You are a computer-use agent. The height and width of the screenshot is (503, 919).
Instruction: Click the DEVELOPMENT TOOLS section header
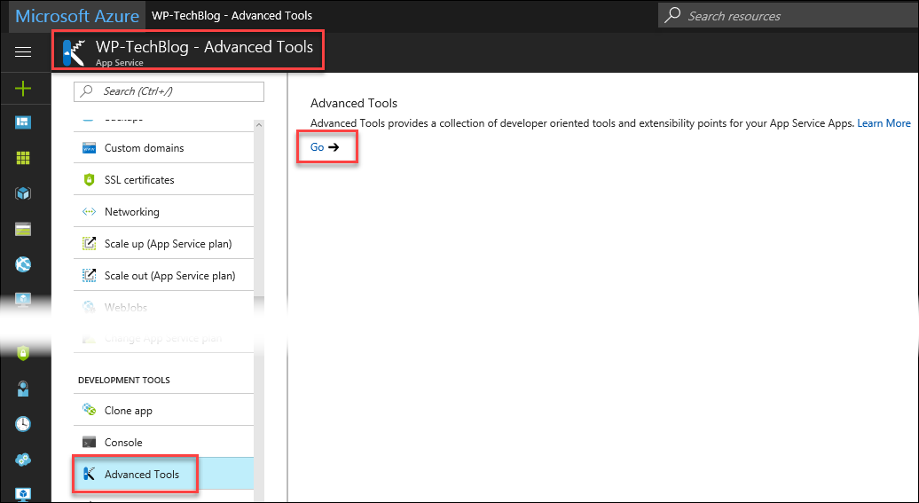[124, 380]
